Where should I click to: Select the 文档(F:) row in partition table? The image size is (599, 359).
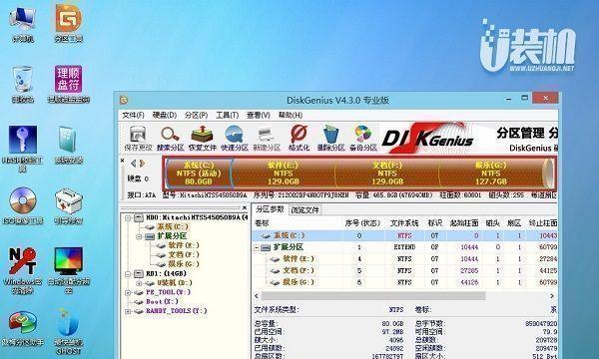point(404,270)
